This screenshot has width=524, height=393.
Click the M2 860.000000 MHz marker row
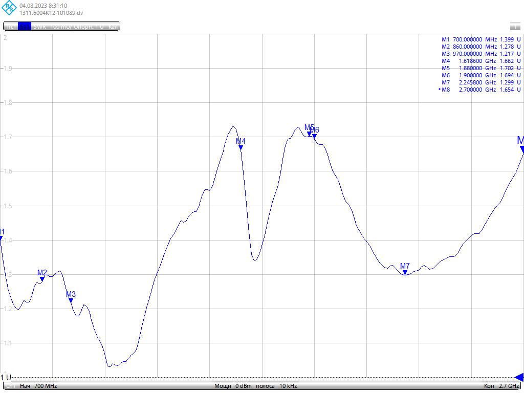point(481,47)
